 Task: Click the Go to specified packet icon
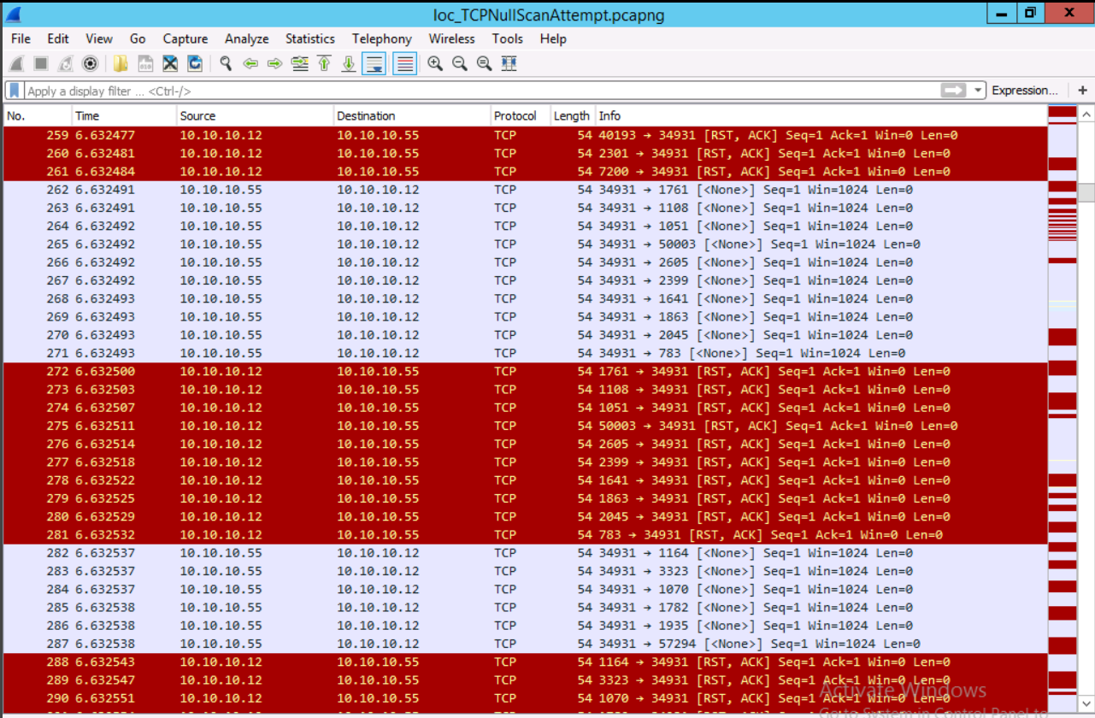coord(300,63)
